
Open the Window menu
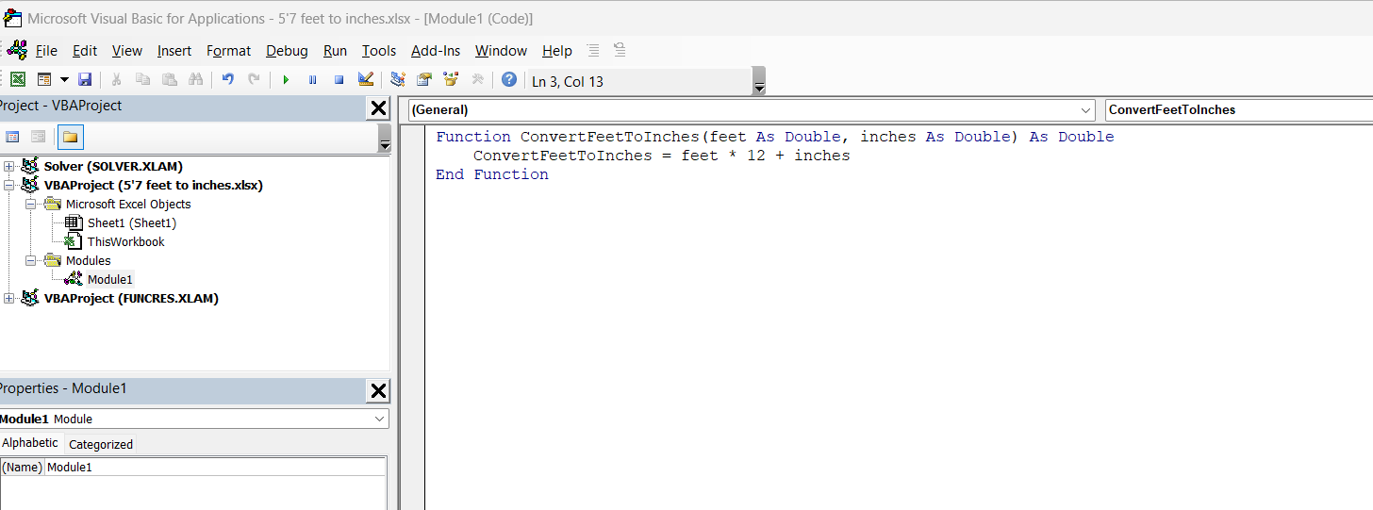501,51
